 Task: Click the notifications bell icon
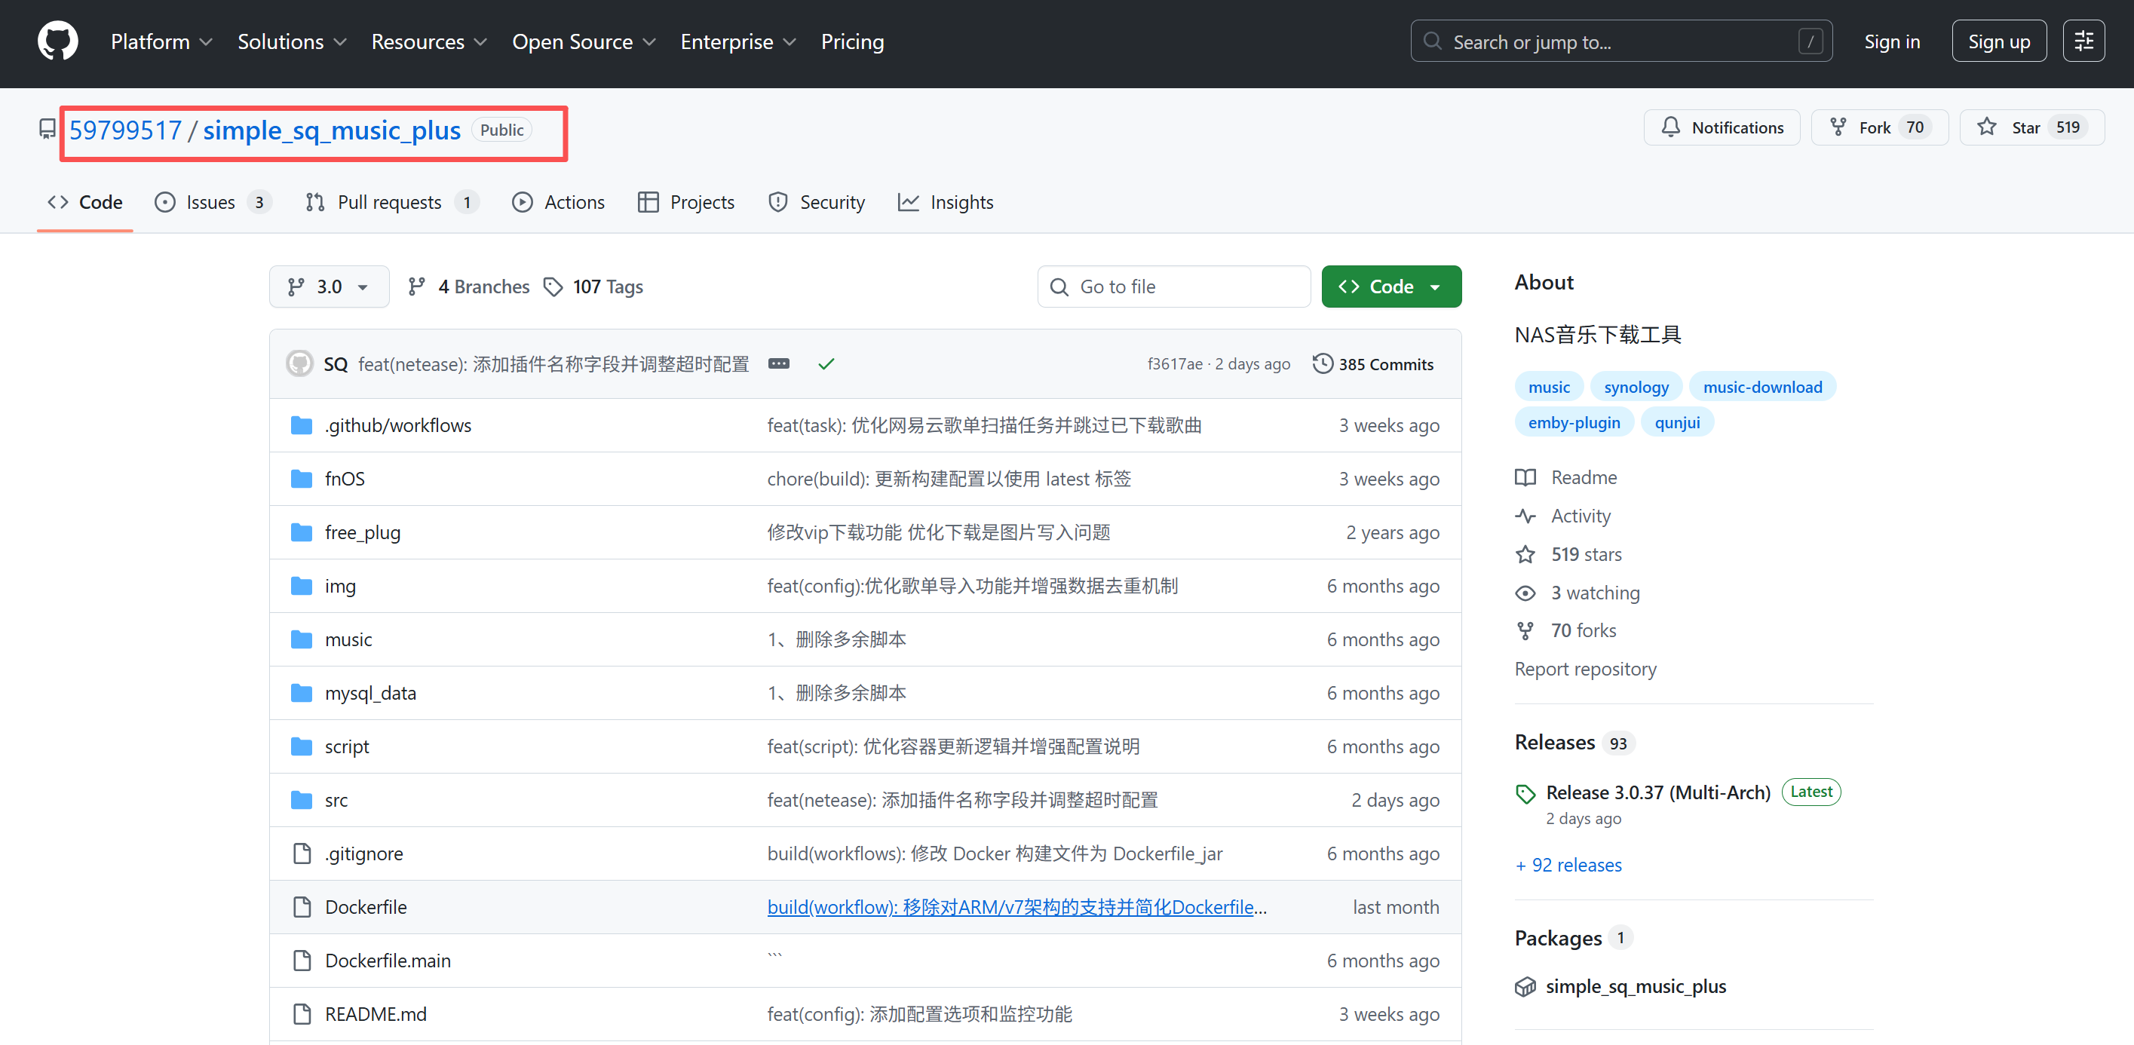tap(1671, 127)
